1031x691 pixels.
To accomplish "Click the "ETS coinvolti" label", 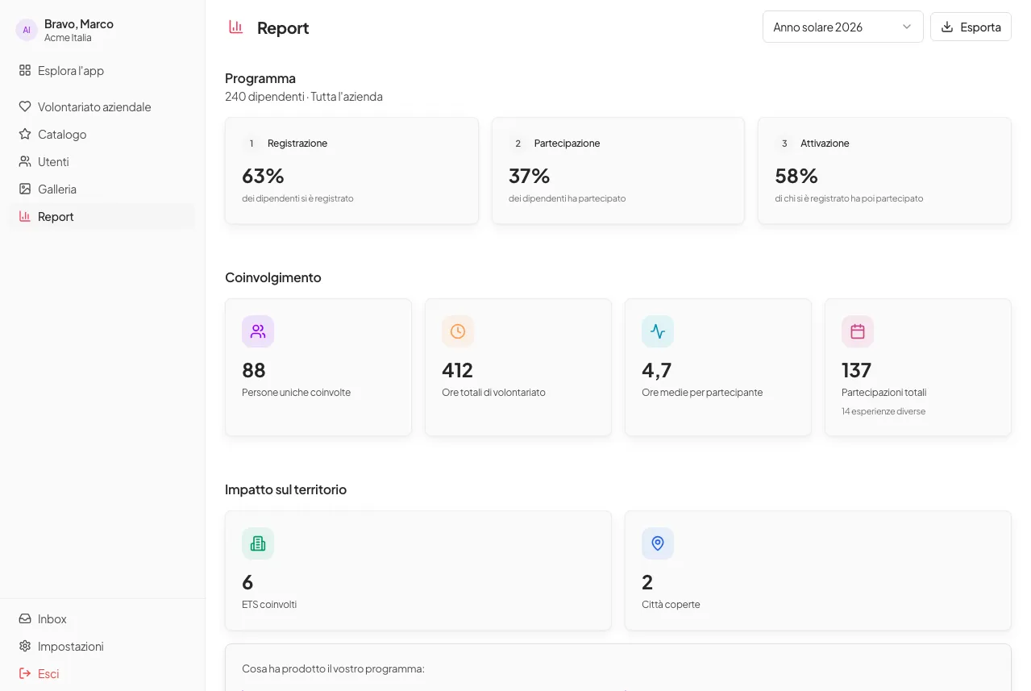I will 269,604.
